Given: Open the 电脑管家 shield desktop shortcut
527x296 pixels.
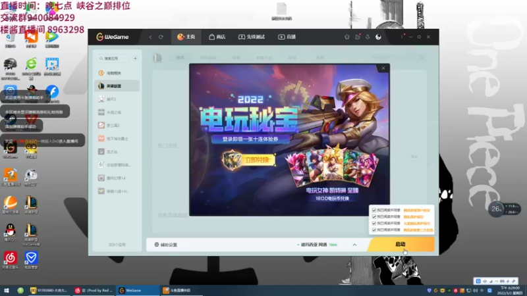Looking at the screenshot, I should 31,260.
